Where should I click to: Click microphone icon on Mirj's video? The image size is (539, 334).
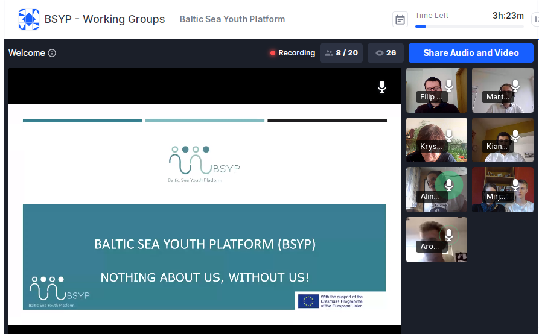tap(515, 184)
